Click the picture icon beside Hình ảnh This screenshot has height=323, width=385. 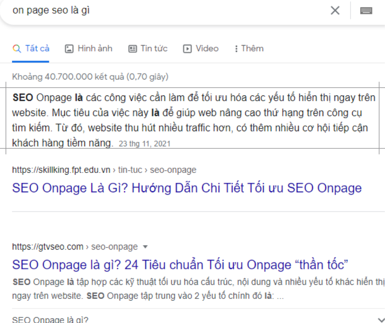(x=69, y=49)
